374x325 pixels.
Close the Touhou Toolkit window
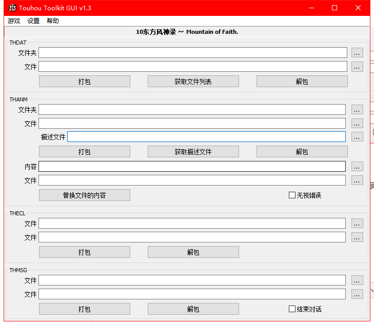pos(358,8)
